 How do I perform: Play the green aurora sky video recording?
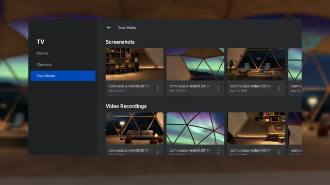[195, 128]
